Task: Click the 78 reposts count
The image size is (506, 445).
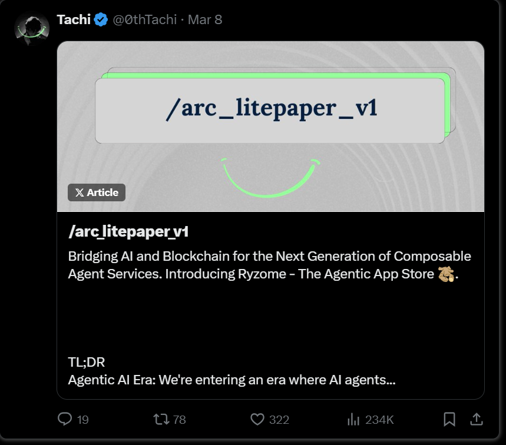Action: coord(179,420)
